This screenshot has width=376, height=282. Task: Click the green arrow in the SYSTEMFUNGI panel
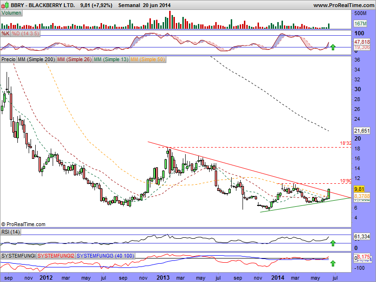(333, 264)
